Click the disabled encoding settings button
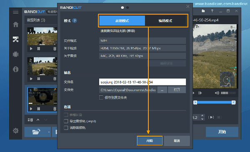 pos(166,63)
